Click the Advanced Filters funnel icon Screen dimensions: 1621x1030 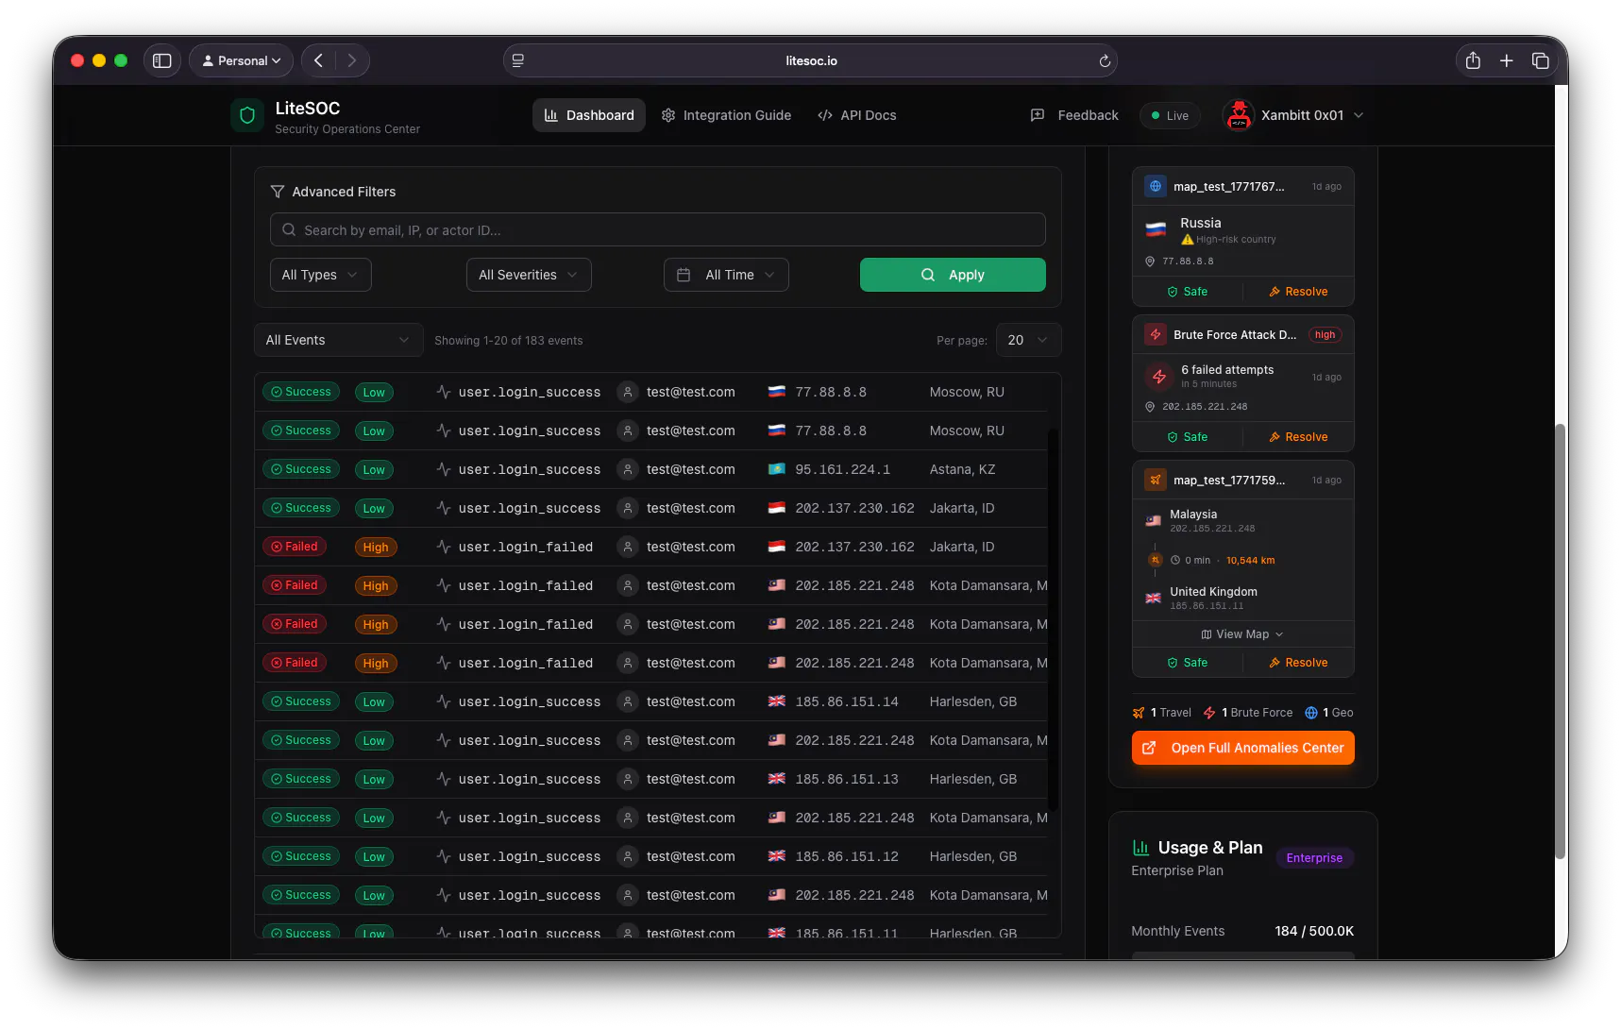click(x=278, y=192)
